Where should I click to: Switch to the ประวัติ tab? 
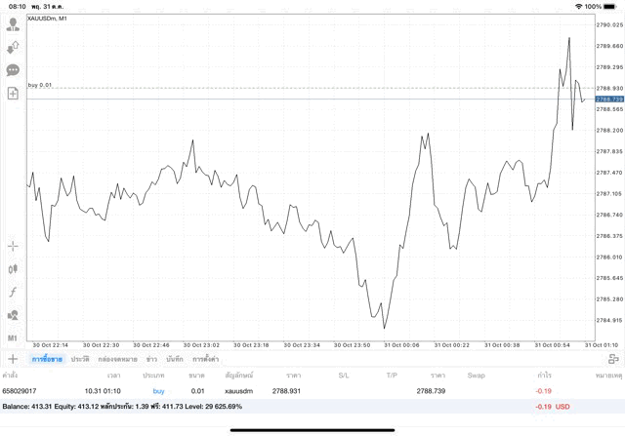[x=80, y=360]
